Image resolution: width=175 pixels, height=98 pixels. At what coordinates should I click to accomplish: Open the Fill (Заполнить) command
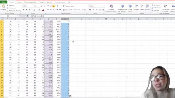pos(156,8)
